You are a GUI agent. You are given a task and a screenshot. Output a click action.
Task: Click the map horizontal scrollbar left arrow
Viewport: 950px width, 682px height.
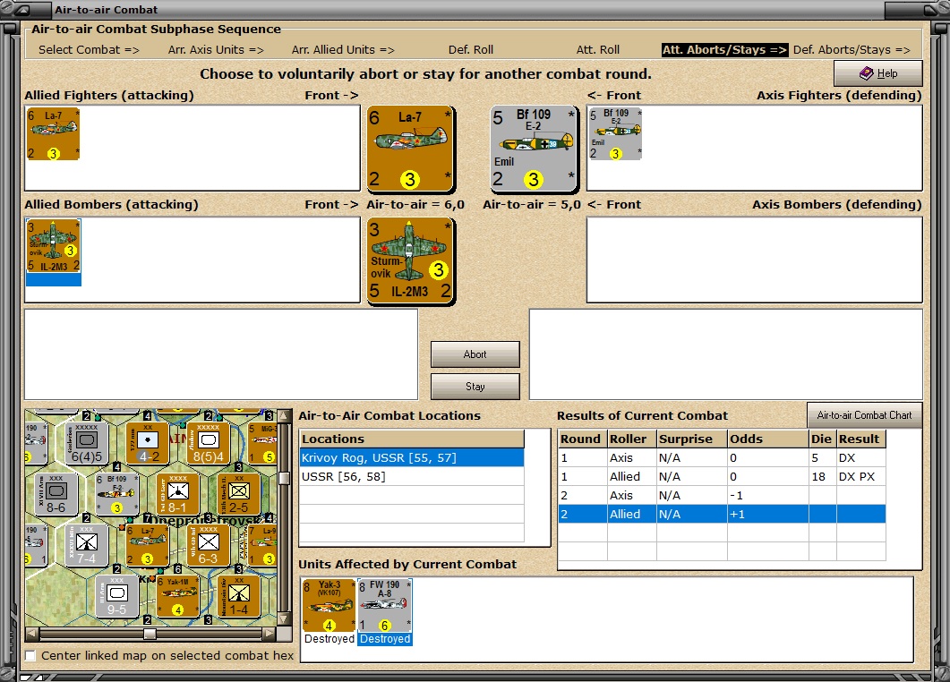click(33, 634)
